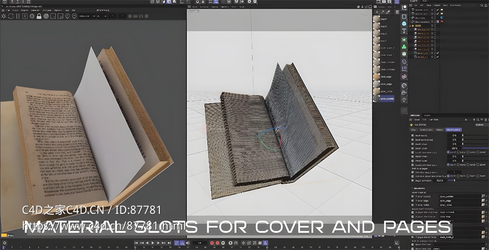Select the Text spline tool in the side palette
The height and width of the screenshot is (250, 489).
pos(404,31)
